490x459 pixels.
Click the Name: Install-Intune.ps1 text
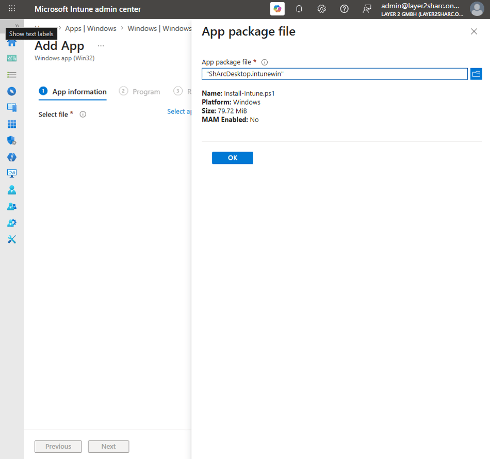[238, 93]
